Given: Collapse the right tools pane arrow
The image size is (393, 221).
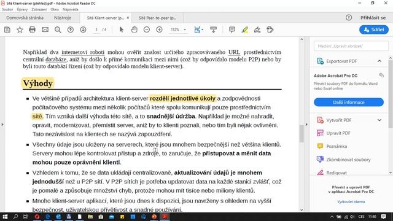Looking at the screenshot, I should click(x=306, y=124).
